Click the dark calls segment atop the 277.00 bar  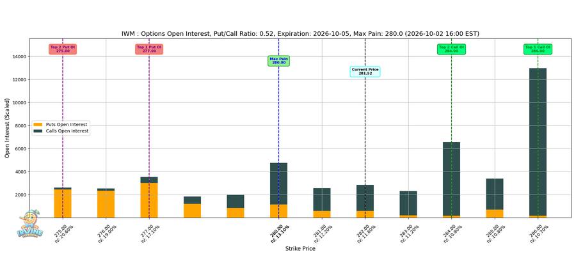click(149, 180)
